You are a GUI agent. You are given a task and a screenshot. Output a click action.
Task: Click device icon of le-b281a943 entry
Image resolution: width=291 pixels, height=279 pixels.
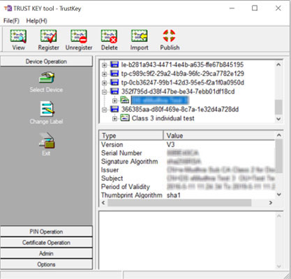114,64
